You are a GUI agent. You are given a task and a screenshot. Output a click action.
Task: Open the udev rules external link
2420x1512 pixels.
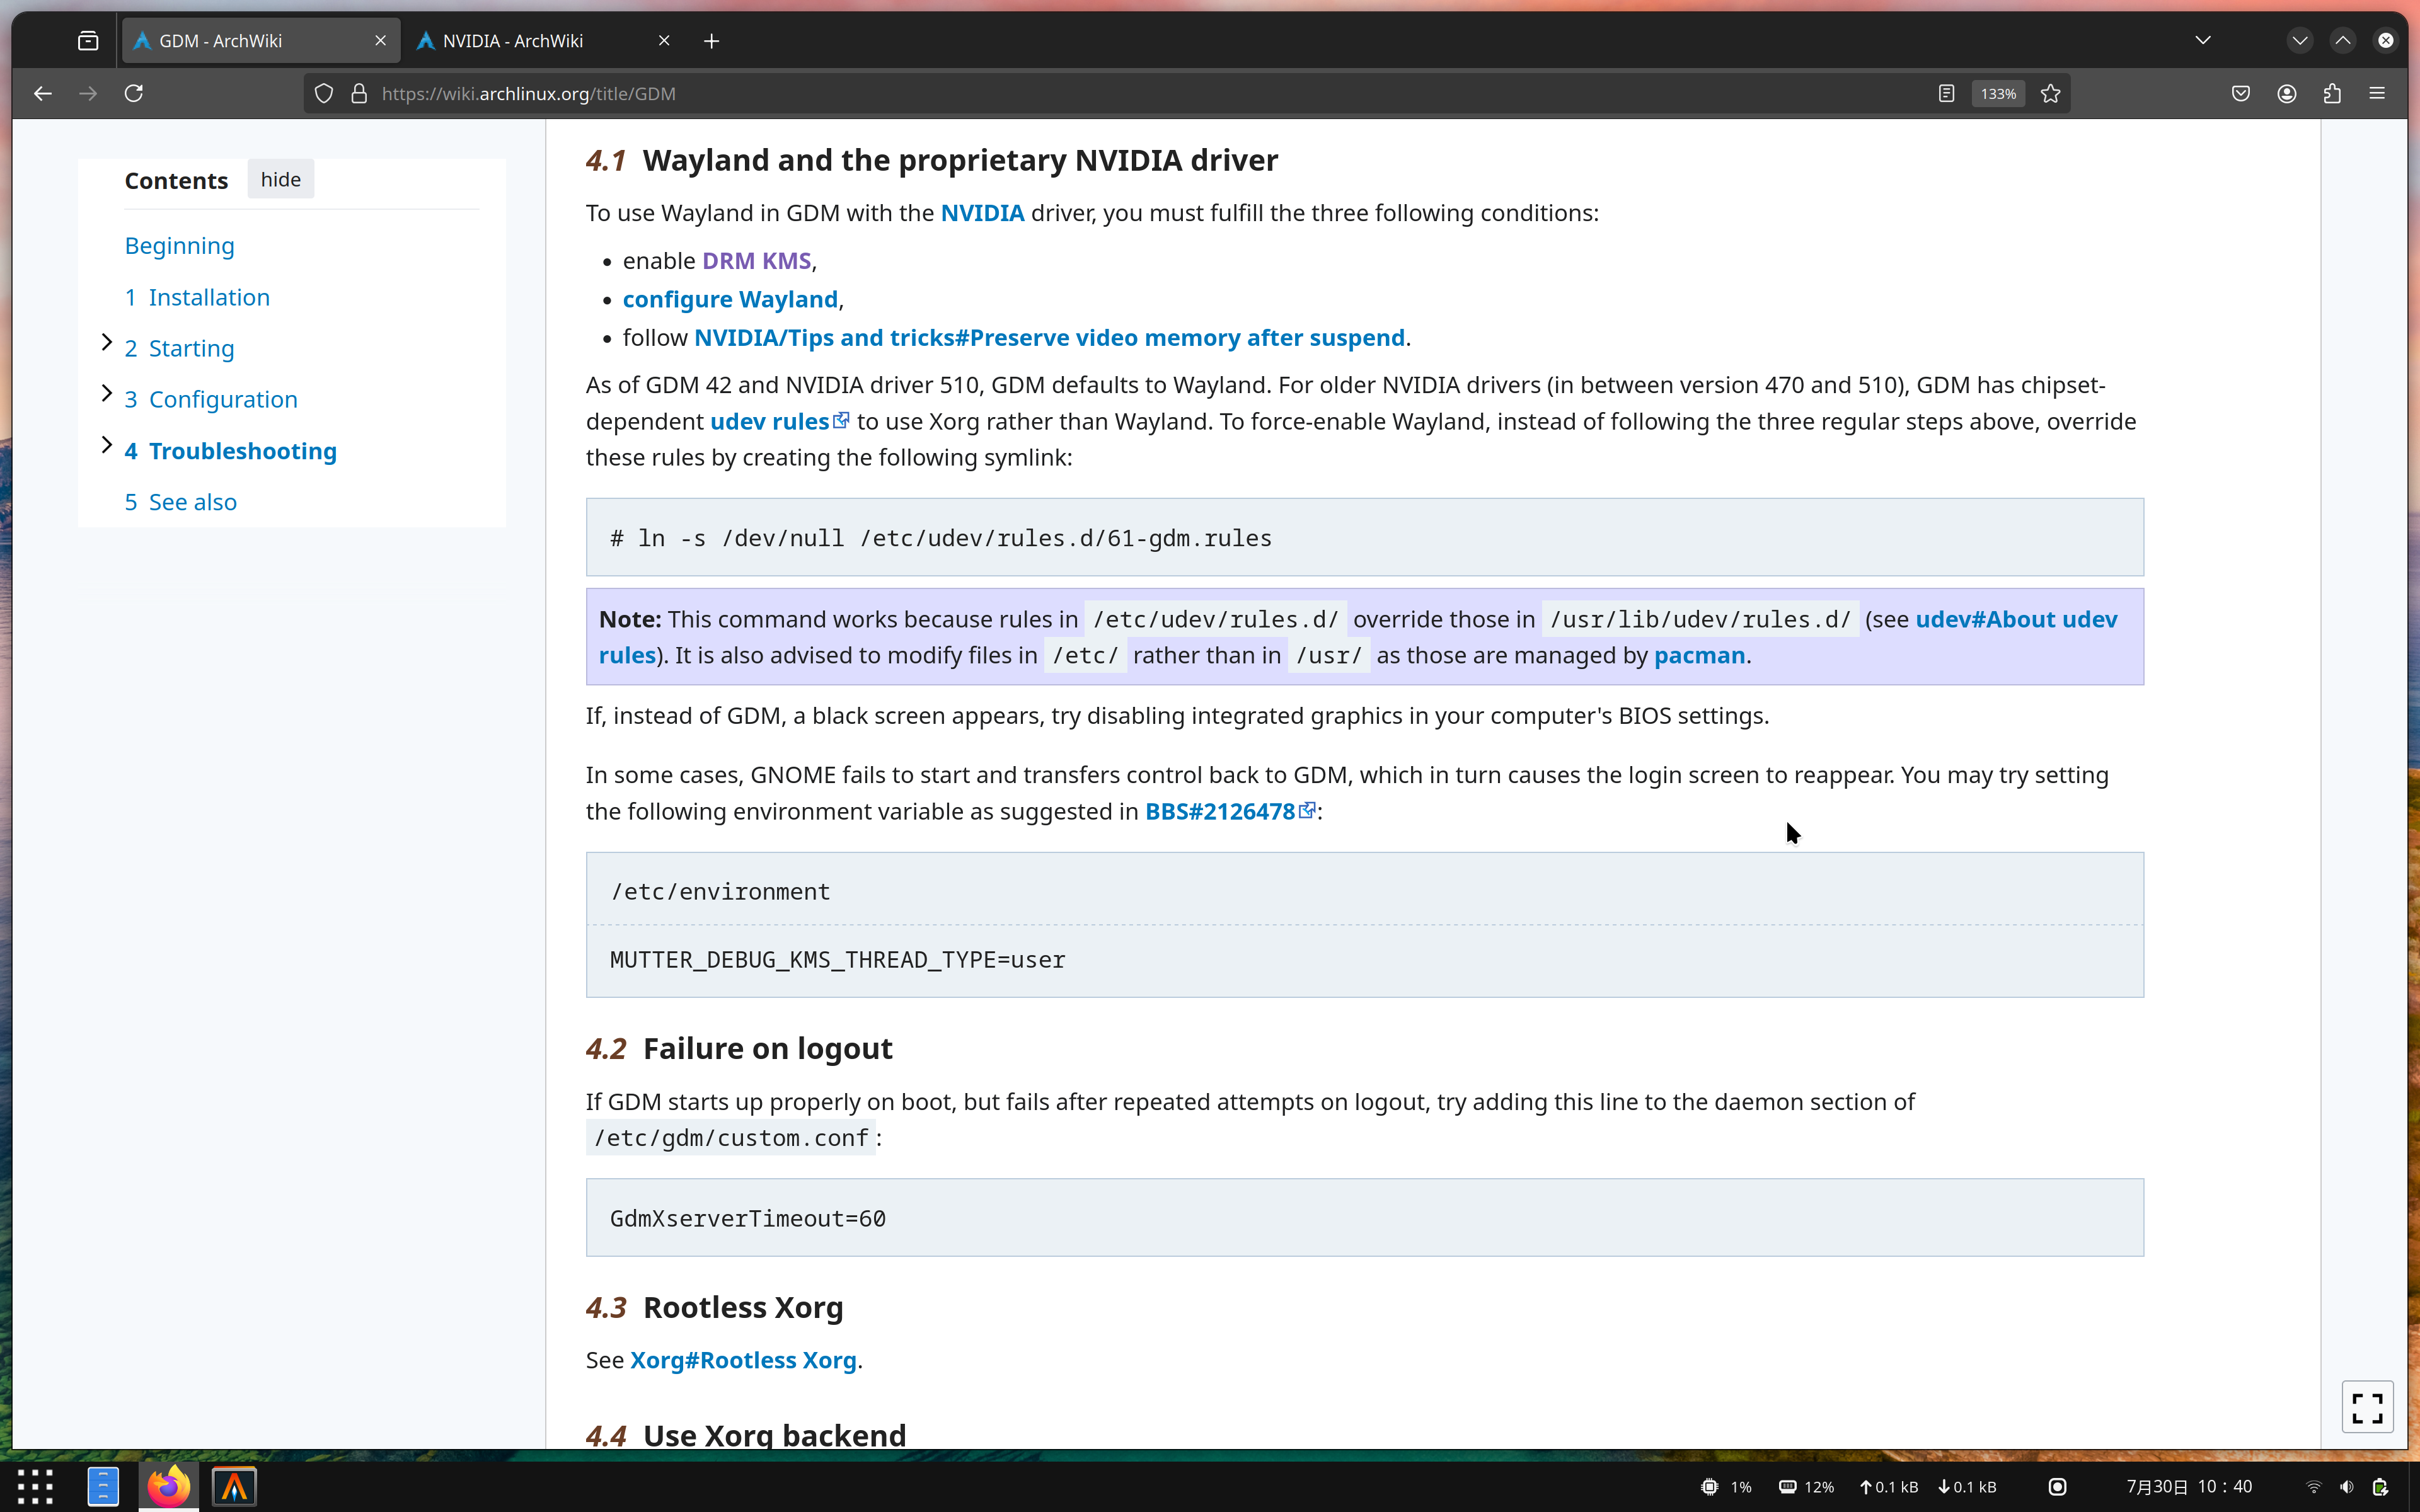[x=779, y=421]
